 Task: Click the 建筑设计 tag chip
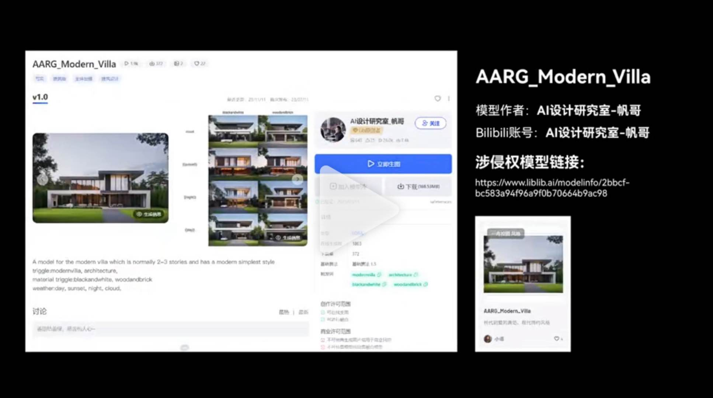110,78
